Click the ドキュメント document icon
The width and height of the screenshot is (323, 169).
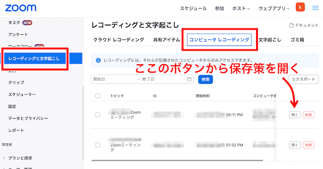pos(291,25)
